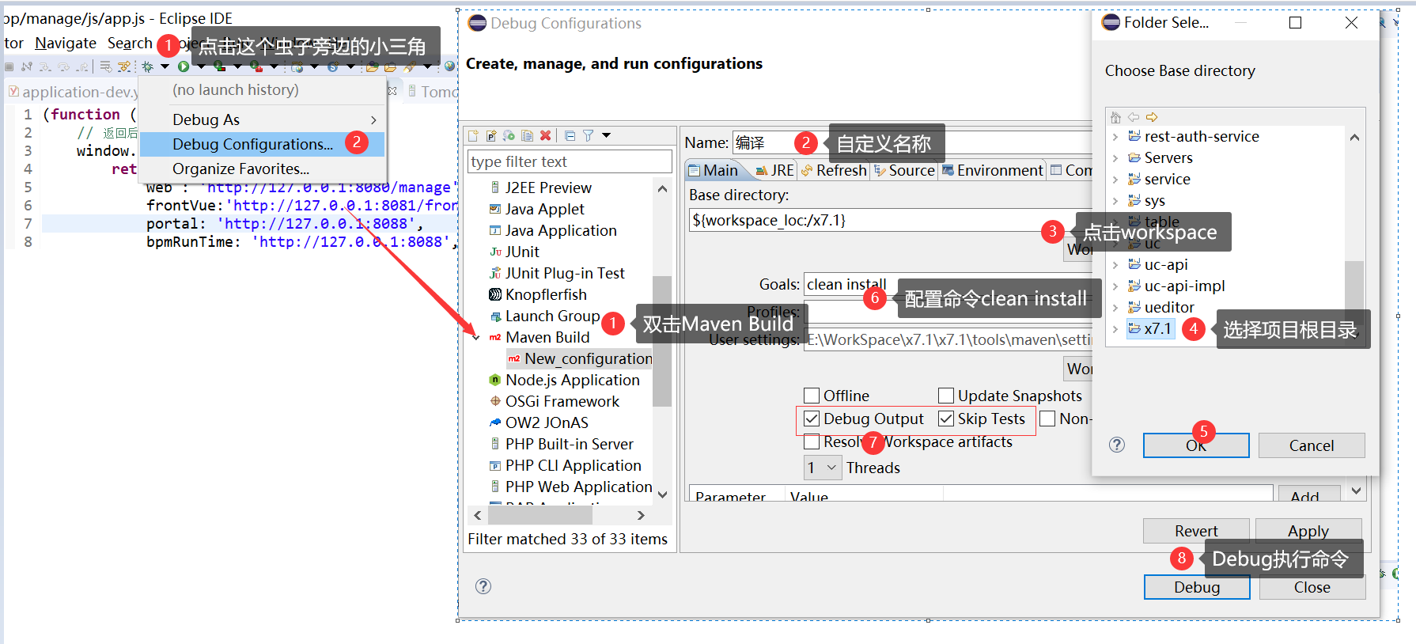Toggle the Skip Tests checkbox

(946, 419)
